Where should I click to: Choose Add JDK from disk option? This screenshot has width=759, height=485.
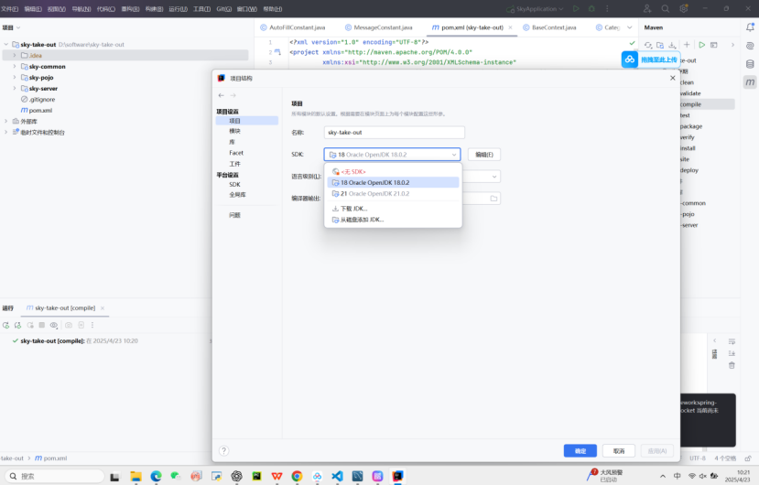[393, 220]
